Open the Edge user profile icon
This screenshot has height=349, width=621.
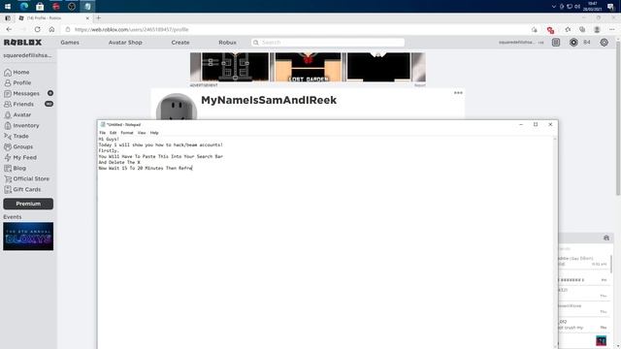(x=597, y=30)
